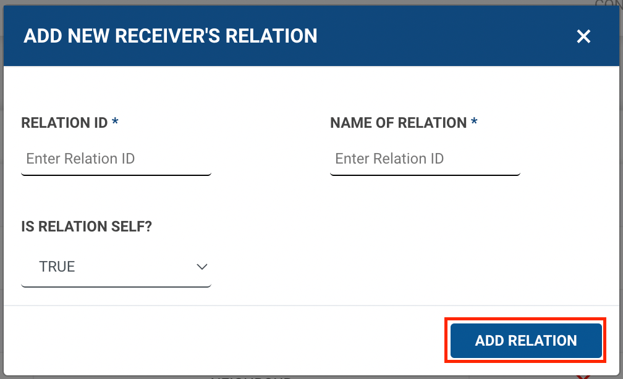The width and height of the screenshot is (623, 379).
Task: Click the Relation ID input field
Action: (x=116, y=159)
